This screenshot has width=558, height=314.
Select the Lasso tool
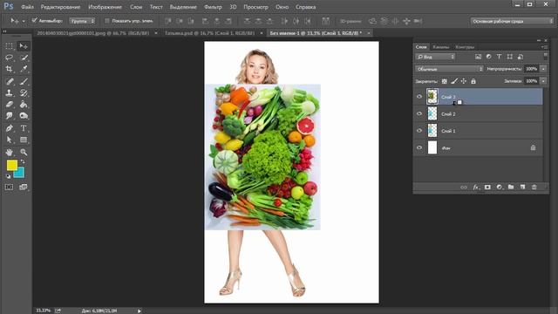(10, 58)
